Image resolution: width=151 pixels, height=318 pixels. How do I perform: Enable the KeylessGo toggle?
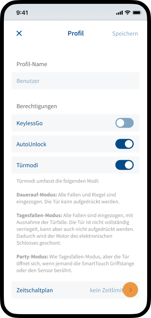(124, 123)
